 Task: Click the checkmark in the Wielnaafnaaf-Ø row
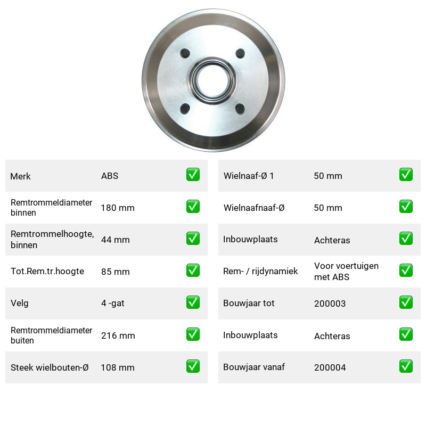point(406,207)
